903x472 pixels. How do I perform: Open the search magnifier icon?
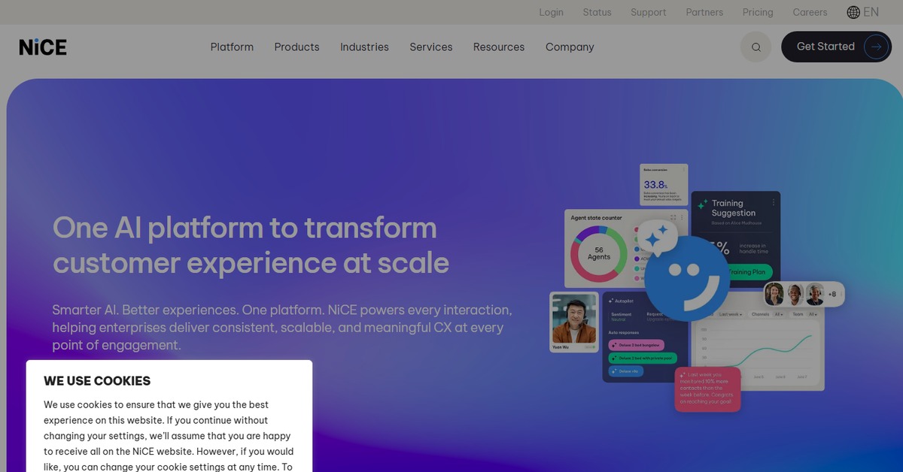[x=756, y=47]
